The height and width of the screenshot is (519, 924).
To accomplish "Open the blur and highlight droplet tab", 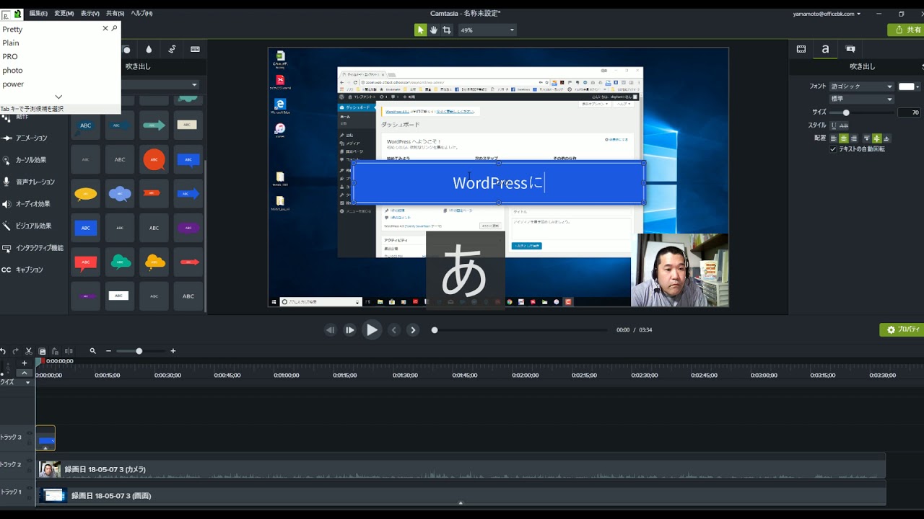I will click(x=149, y=49).
